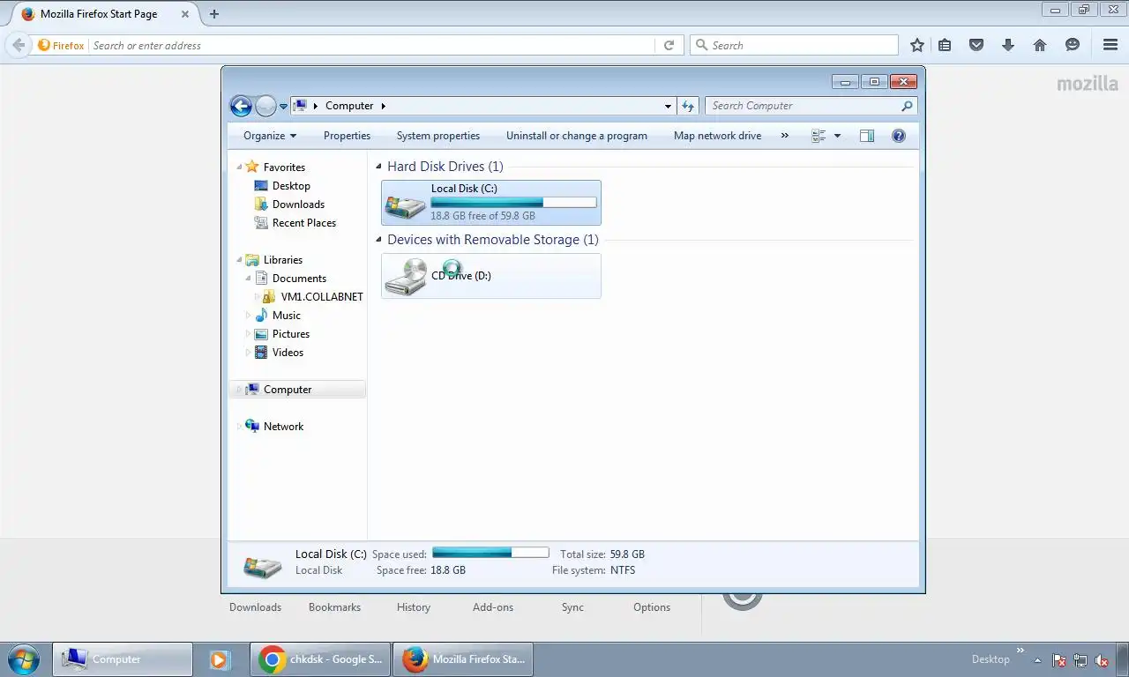Click the Firefox Search box

click(x=794, y=45)
